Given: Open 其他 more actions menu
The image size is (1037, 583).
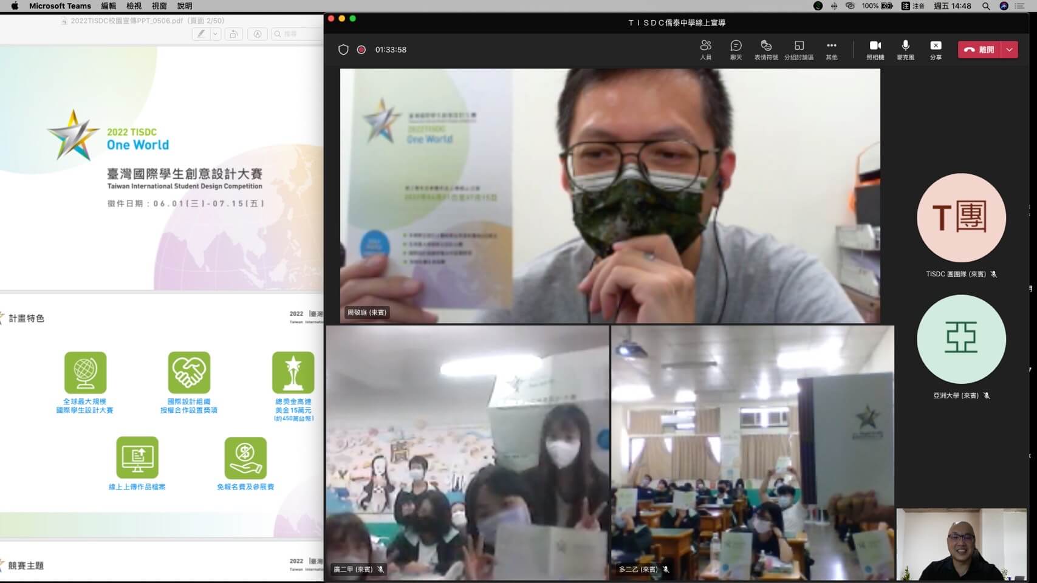Looking at the screenshot, I should tap(831, 49).
